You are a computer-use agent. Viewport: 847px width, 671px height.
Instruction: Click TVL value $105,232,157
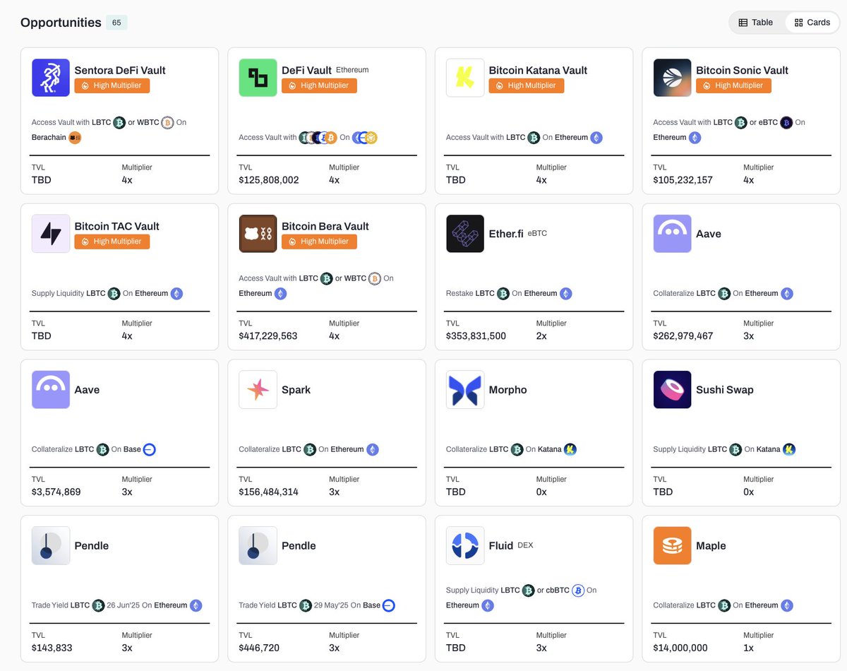[x=683, y=180]
